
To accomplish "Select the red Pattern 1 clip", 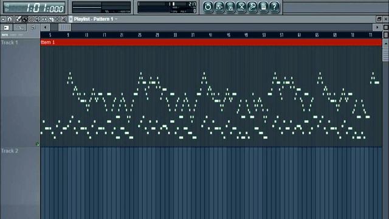I will [x=211, y=43].
